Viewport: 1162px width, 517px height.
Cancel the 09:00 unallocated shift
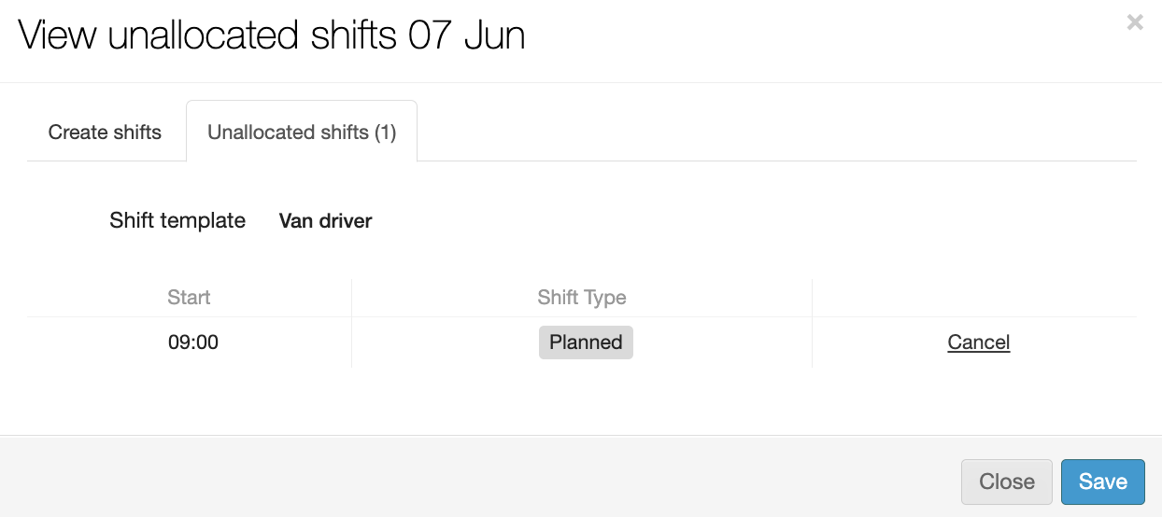tap(978, 342)
